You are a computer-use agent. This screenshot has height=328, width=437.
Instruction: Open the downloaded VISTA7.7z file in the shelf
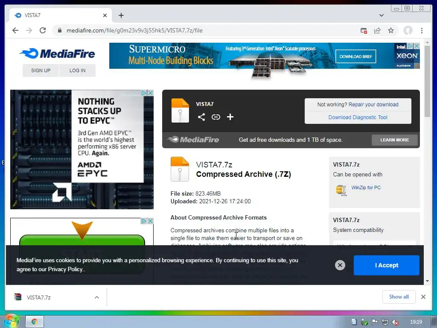tap(39, 298)
